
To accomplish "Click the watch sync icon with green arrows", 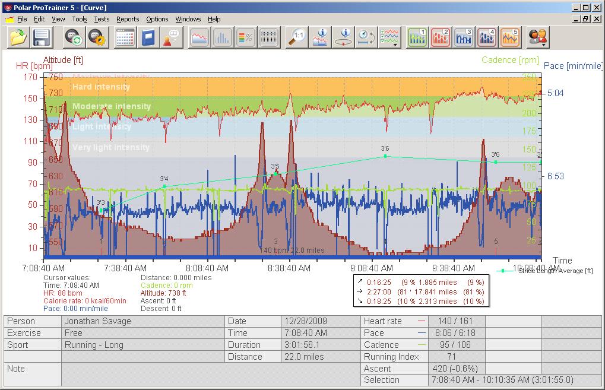I will click(73, 37).
